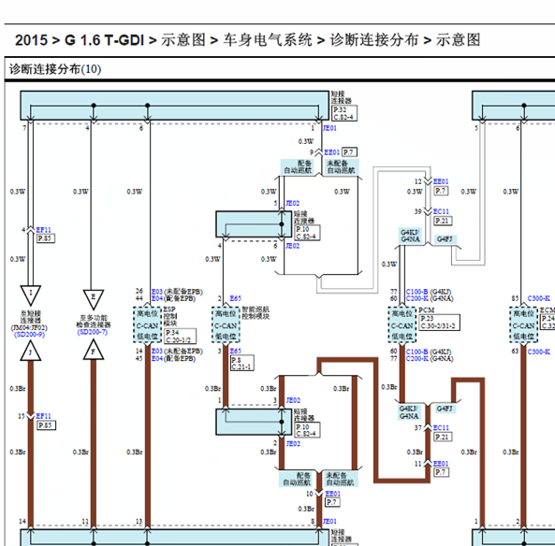
Task: Open the JE02 link at pin 6
Action: [x=292, y=245]
